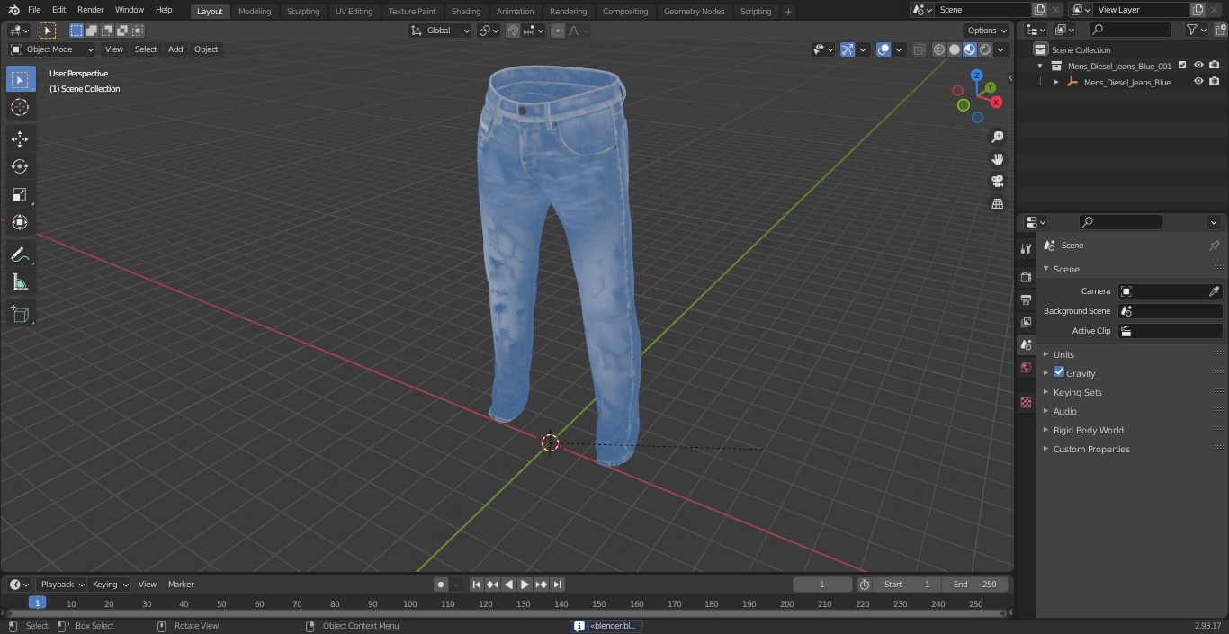This screenshot has width=1229, height=634.
Task: Switch to the UV Editing workspace tab
Action: point(354,12)
